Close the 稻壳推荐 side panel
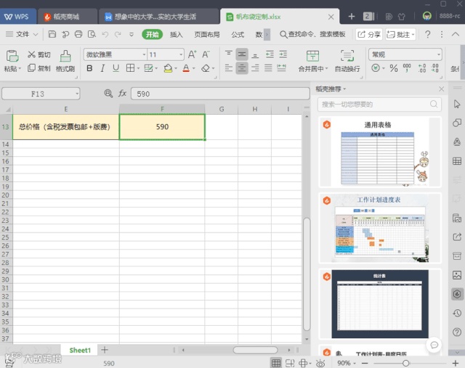Image resolution: width=465 pixels, height=368 pixels. [x=441, y=89]
